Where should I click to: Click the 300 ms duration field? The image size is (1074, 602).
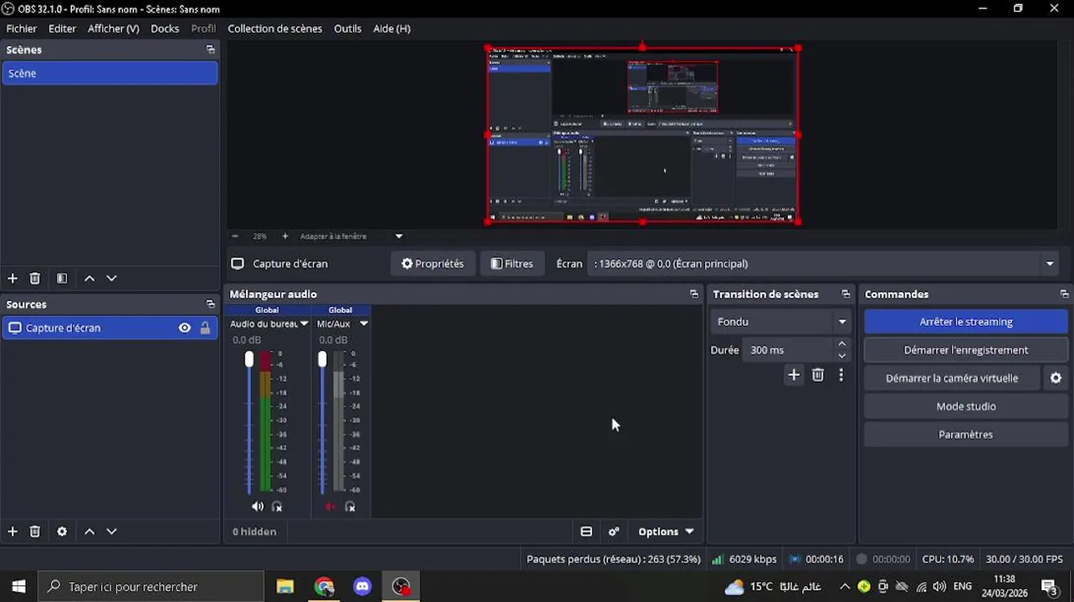790,350
